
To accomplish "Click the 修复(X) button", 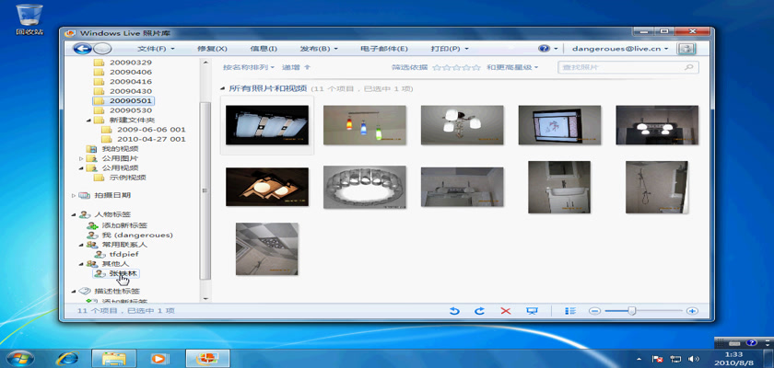I will (x=212, y=48).
